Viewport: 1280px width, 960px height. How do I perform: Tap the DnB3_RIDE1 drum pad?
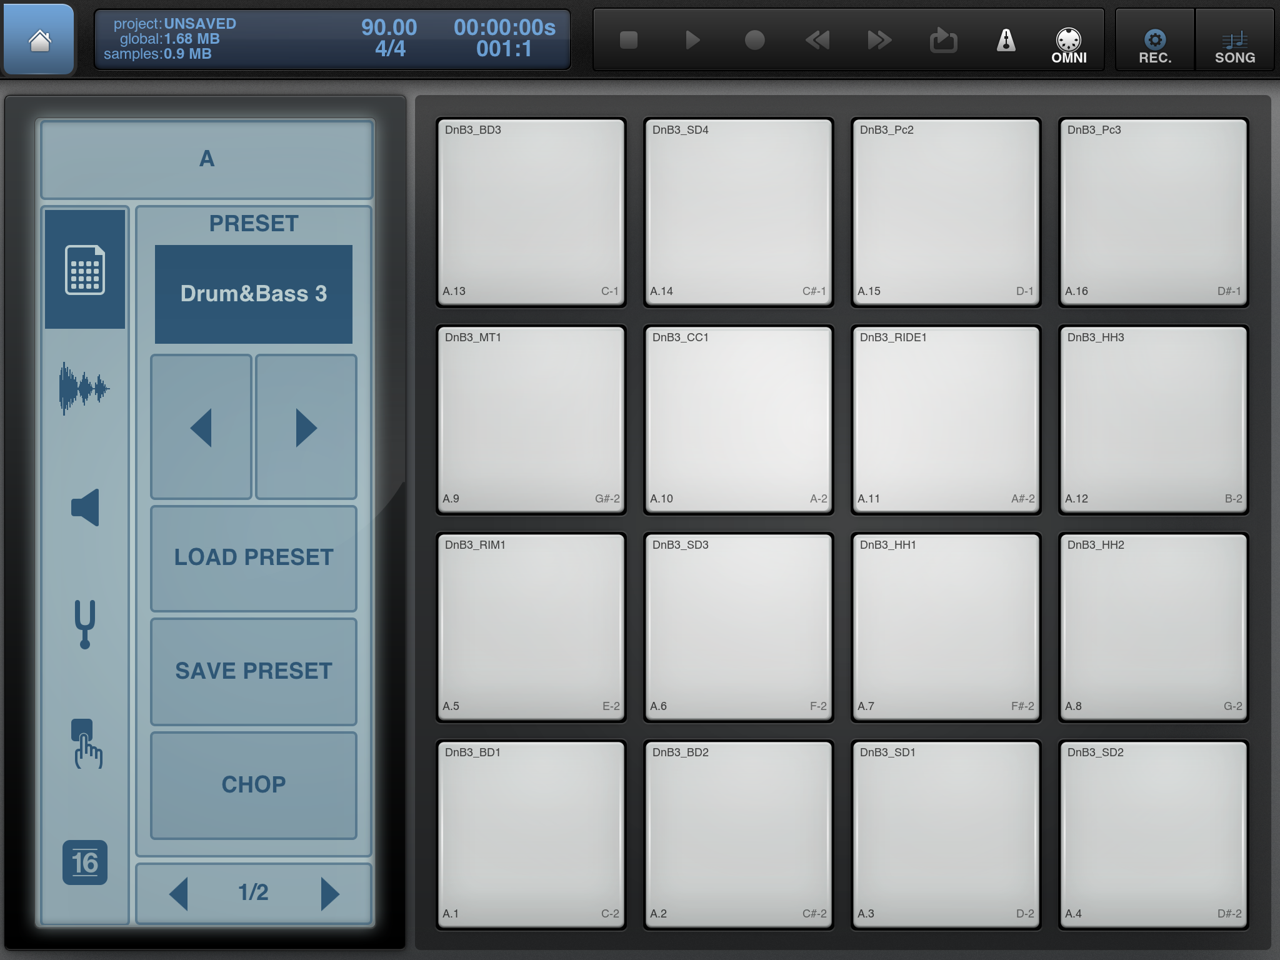[x=946, y=419]
